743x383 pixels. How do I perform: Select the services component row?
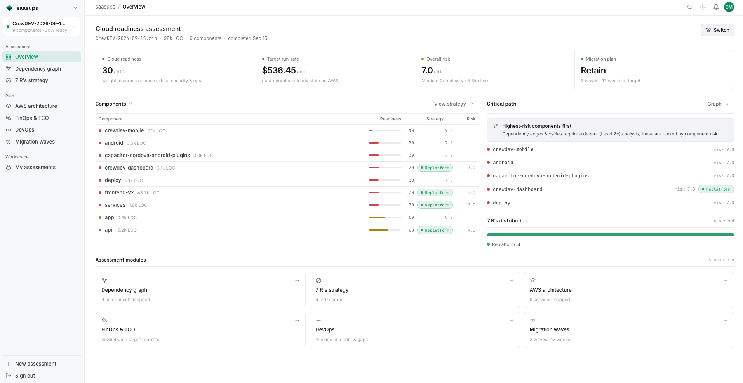[287, 205]
